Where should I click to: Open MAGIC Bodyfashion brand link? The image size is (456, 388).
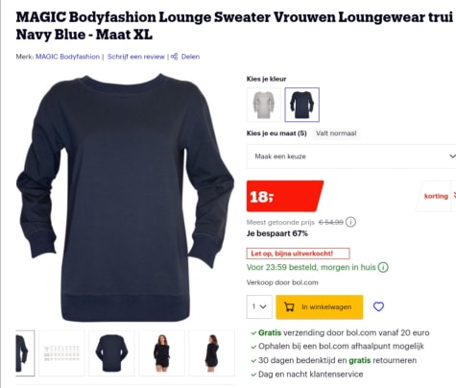(67, 57)
